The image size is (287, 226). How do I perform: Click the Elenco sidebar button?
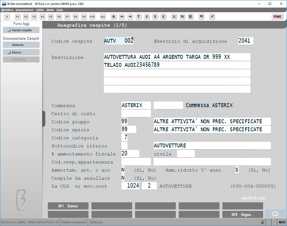[x=21, y=52]
